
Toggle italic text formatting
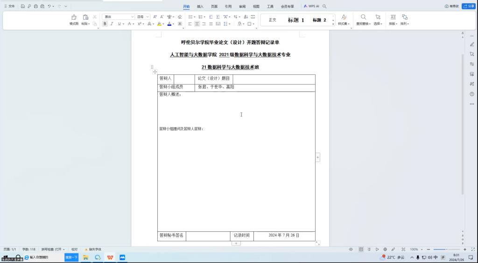tap(112, 24)
